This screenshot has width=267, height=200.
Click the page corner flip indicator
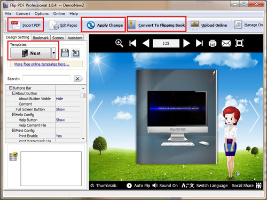(x=214, y=73)
